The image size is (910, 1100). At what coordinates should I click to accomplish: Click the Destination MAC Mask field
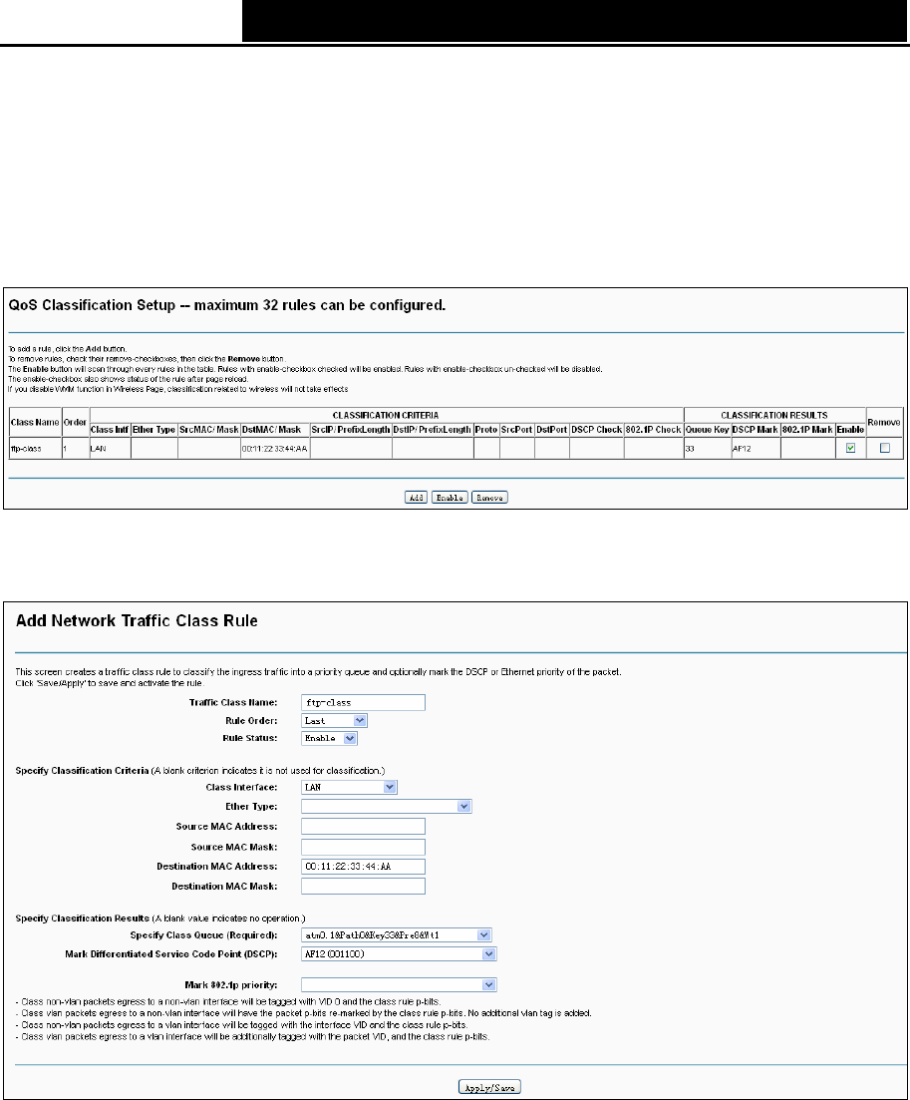tap(363, 886)
